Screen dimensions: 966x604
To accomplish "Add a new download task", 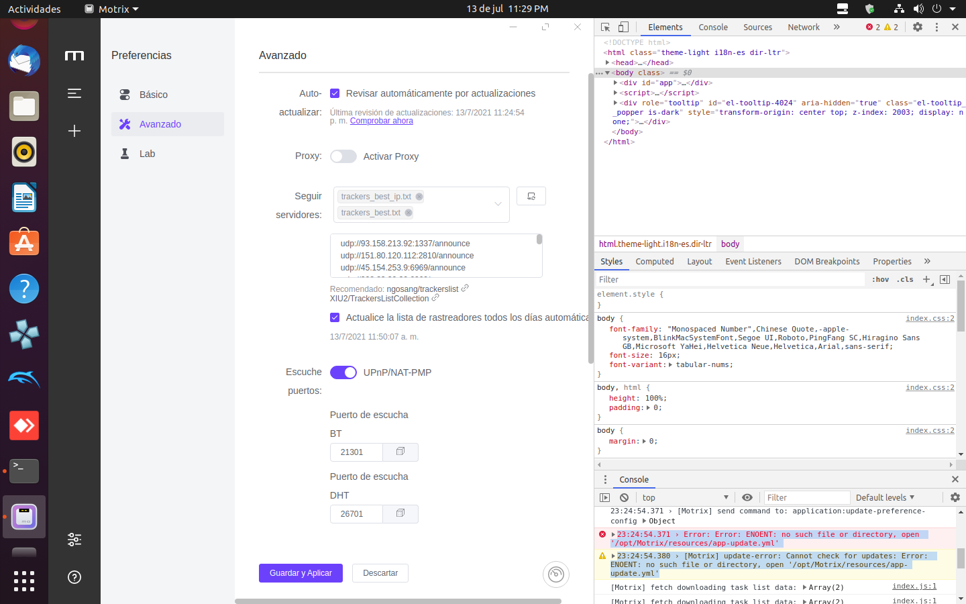I will click(74, 131).
